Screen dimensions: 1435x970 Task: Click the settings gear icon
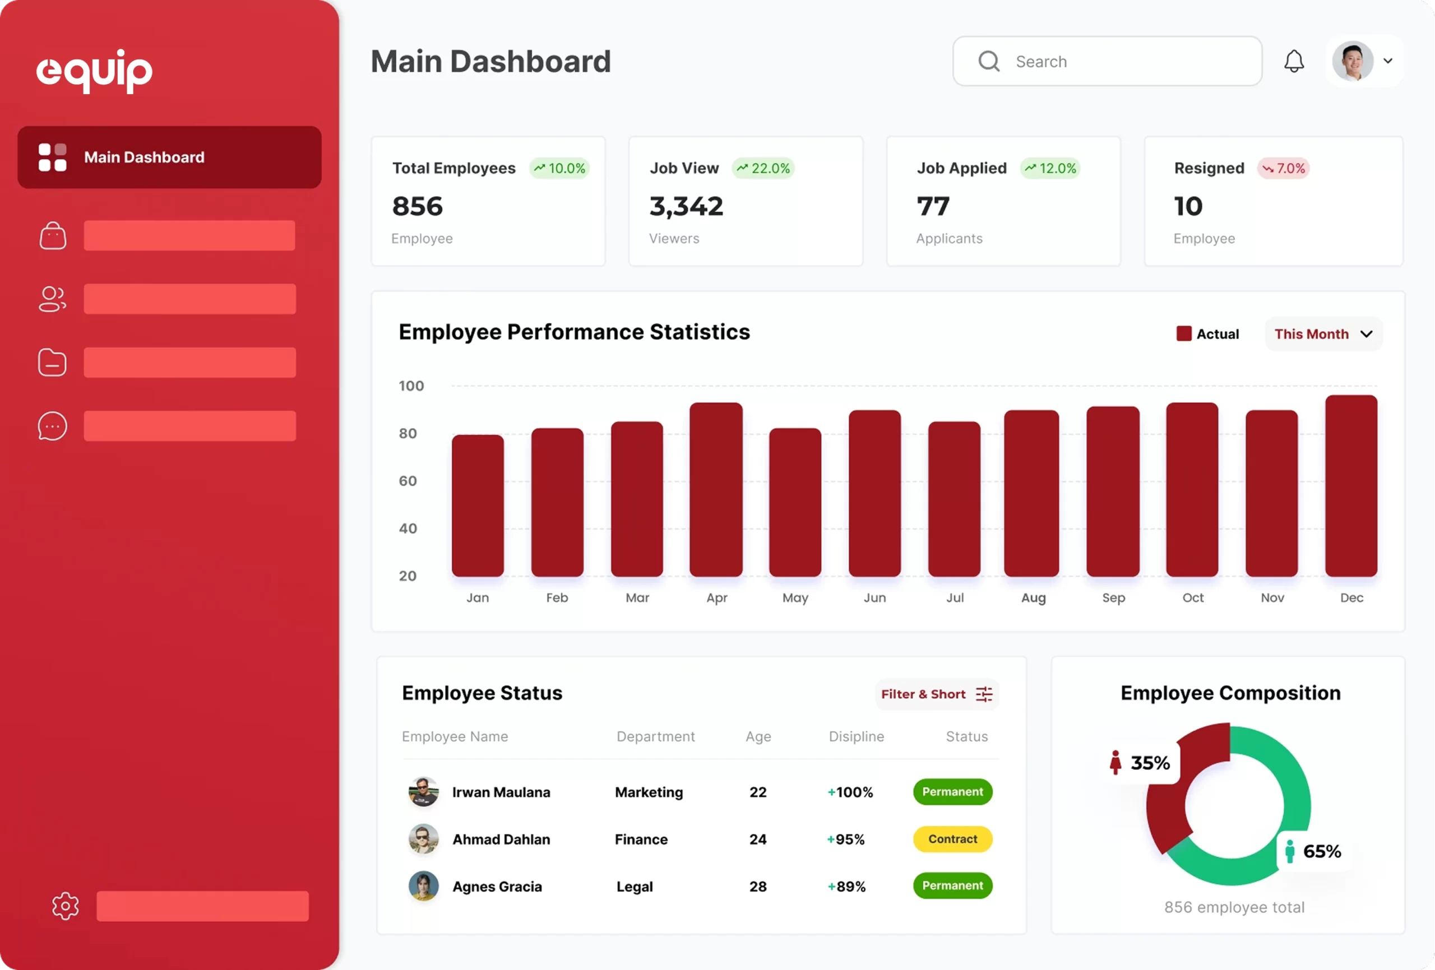click(x=66, y=906)
